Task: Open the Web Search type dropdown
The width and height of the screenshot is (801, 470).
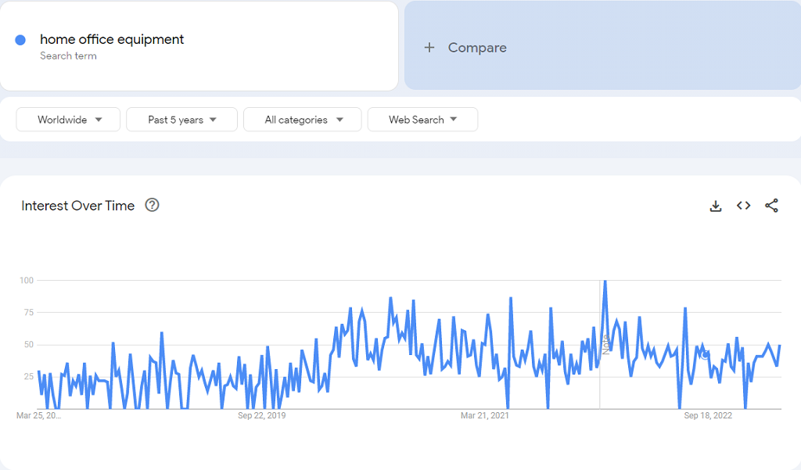Action: point(422,120)
